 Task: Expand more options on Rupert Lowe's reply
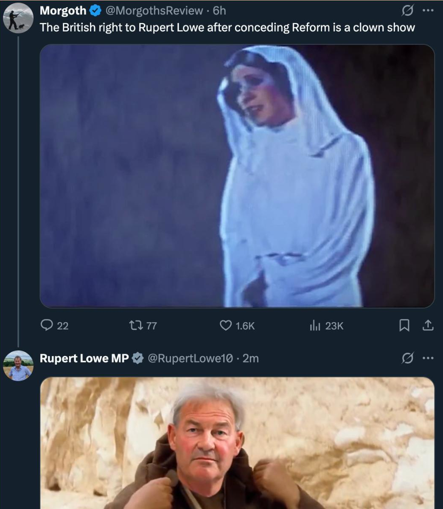(428, 358)
